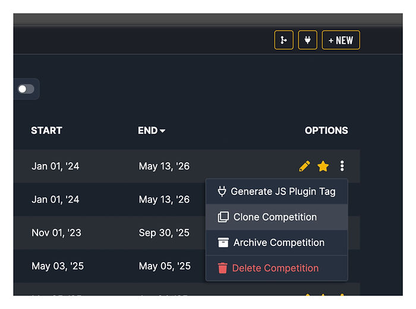Click the Sep 30, '25 end date cell
This screenshot has height=309, width=416.
tap(164, 232)
